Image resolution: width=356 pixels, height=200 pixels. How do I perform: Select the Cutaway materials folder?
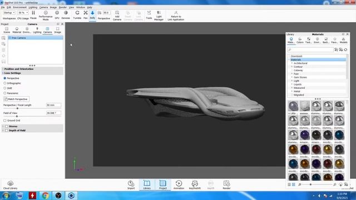tap(298, 71)
